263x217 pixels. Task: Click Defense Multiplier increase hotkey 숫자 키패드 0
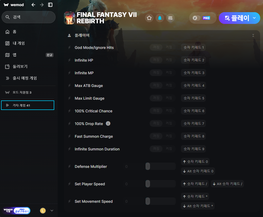(195, 161)
